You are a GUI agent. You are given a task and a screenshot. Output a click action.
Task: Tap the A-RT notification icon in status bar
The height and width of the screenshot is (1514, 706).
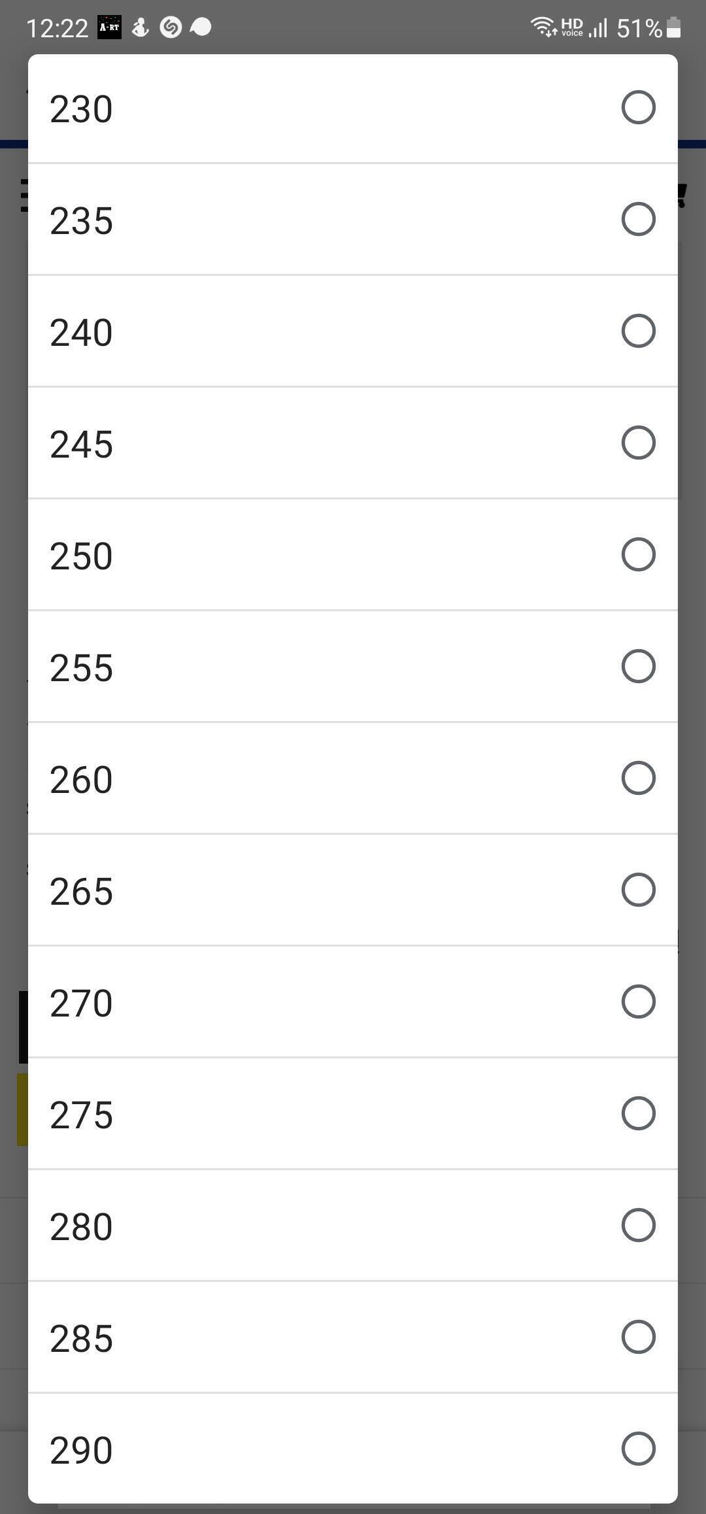click(109, 27)
